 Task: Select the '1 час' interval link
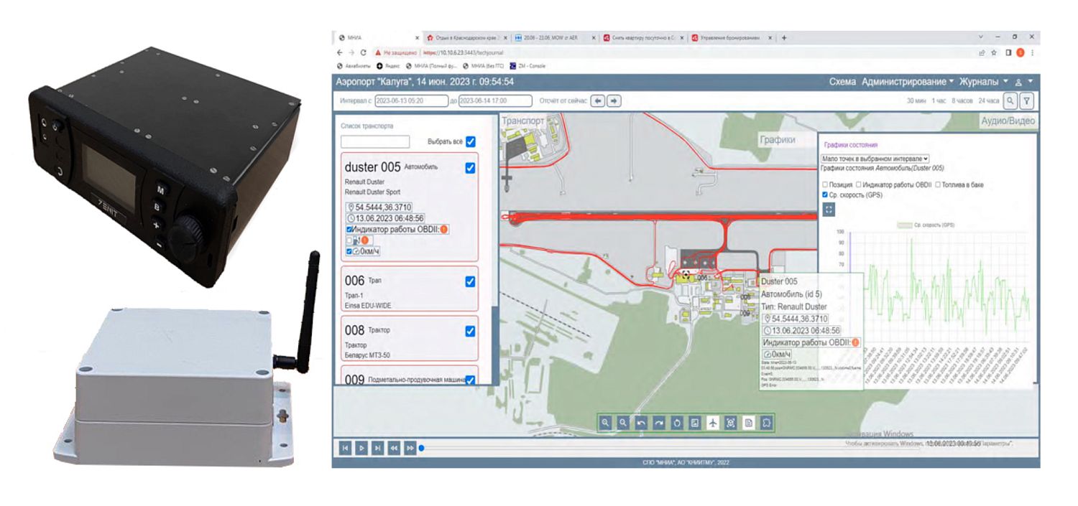click(x=939, y=101)
